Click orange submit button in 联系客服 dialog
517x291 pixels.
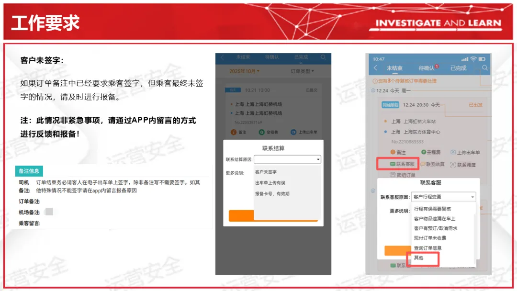click(x=398, y=250)
